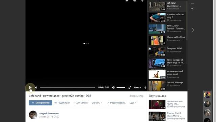Viewport: 216px width, 122px height.
Task: Click the down-arrow icon beside Авто
Action: coord(145,87)
